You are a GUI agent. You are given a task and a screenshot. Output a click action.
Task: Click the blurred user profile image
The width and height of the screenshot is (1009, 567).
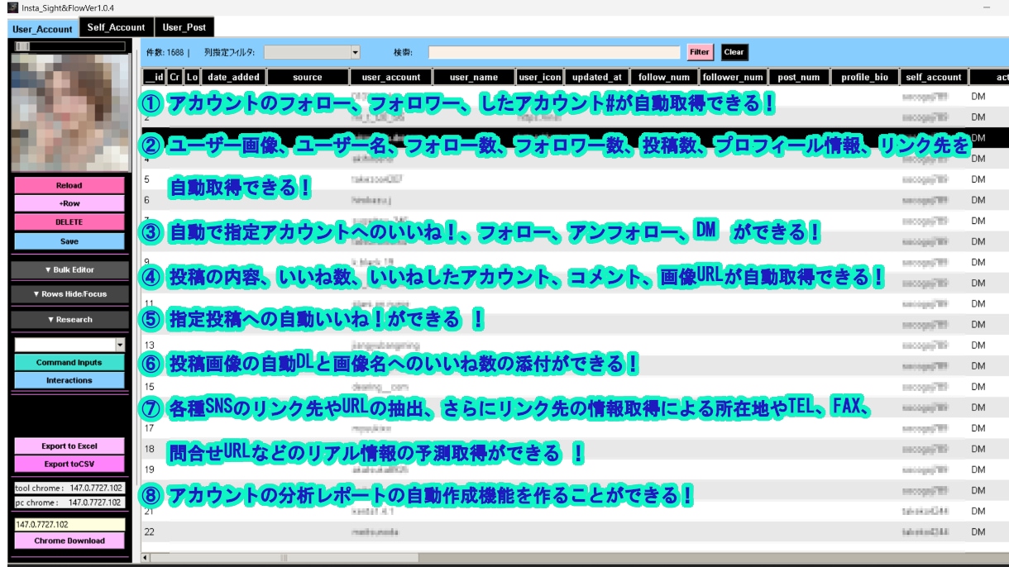click(69, 112)
